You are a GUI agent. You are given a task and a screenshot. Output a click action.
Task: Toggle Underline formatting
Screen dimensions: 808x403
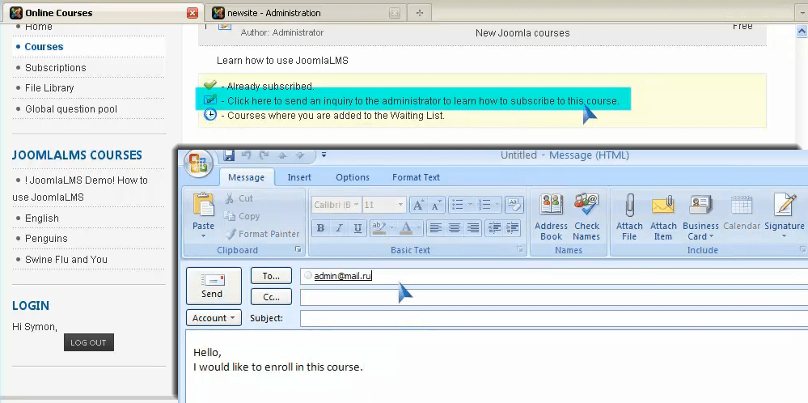coord(357,227)
